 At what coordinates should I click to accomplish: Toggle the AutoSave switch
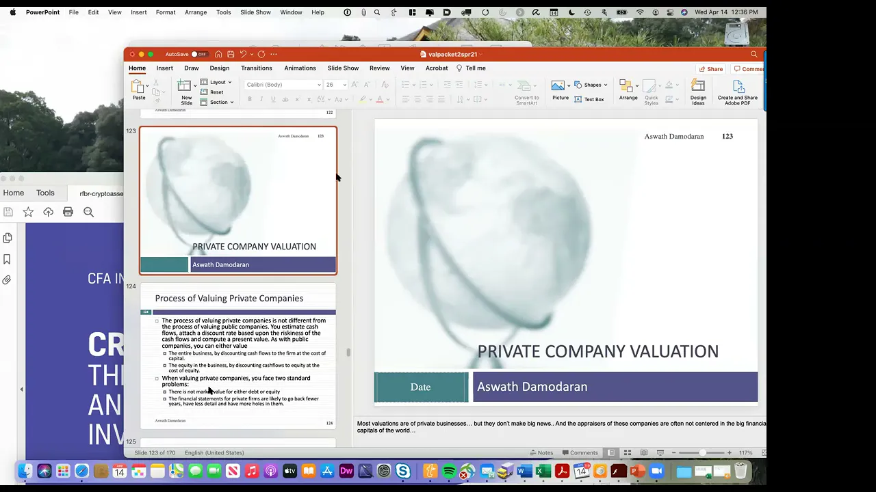coord(199,54)
